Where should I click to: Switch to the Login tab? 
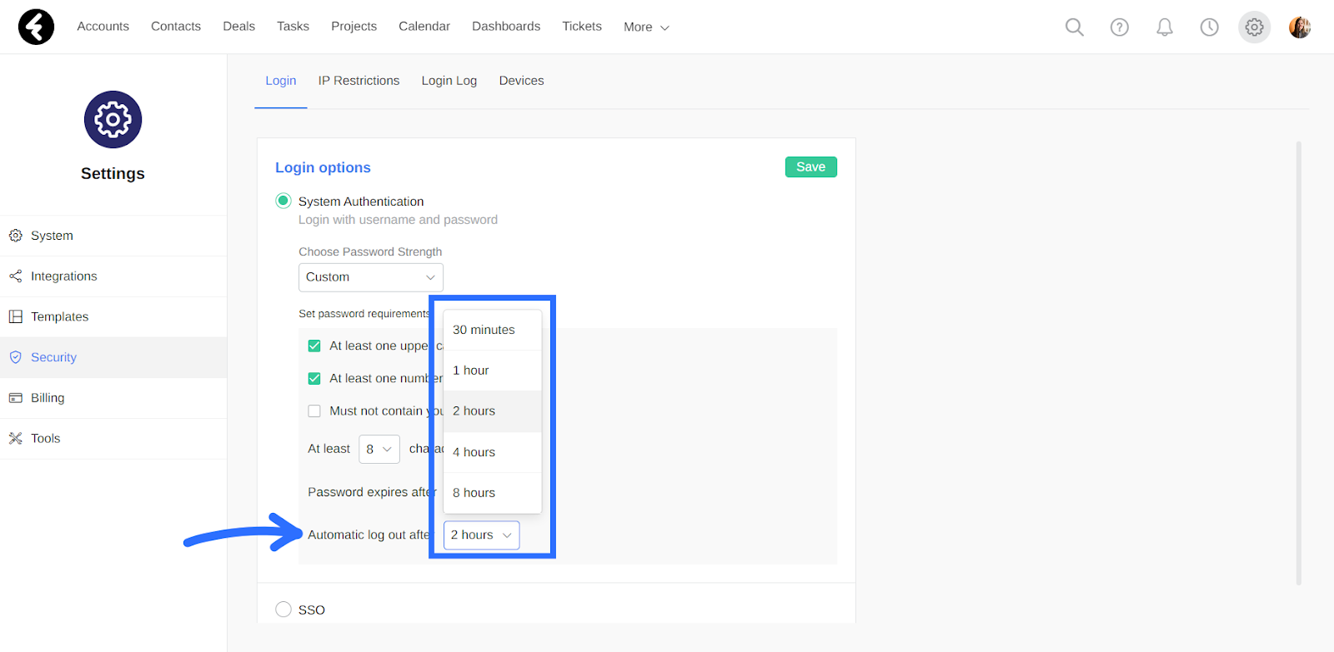[x=281, y=81]
